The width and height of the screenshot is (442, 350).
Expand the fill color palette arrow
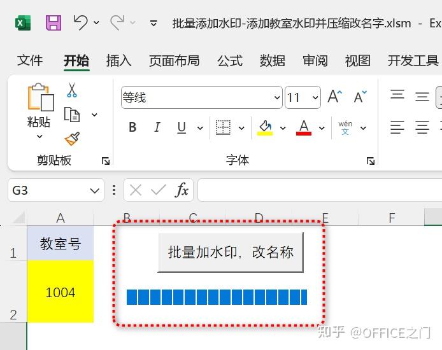283,128
